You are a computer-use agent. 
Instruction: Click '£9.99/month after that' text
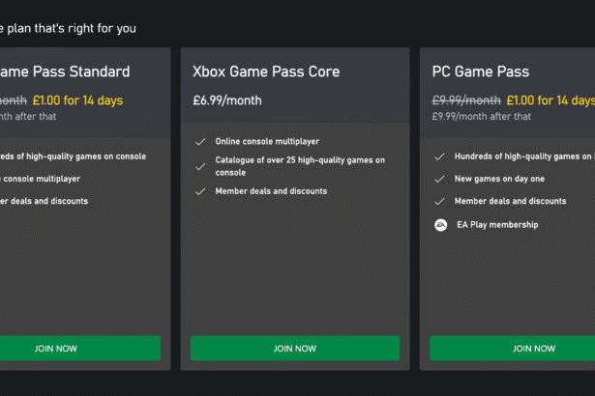click(482, 116)
